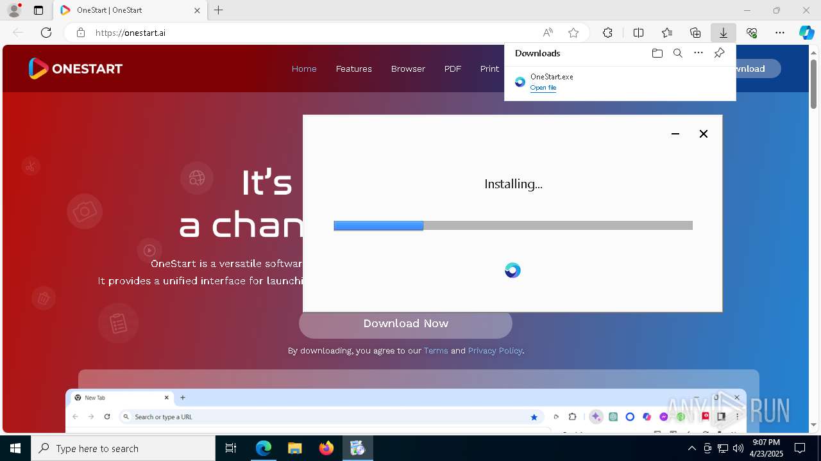
Task: Open Print page in site navigation
Action: [x=489, y=69]
